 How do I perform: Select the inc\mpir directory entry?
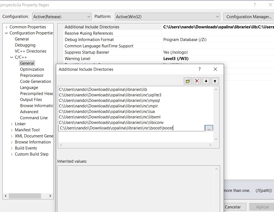click(x=108, y=106)
